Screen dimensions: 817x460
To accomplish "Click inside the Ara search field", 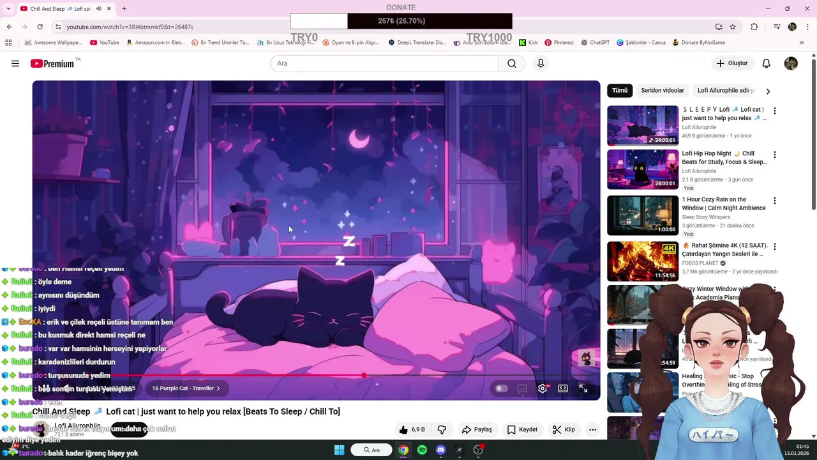I will tap(384, 63).
